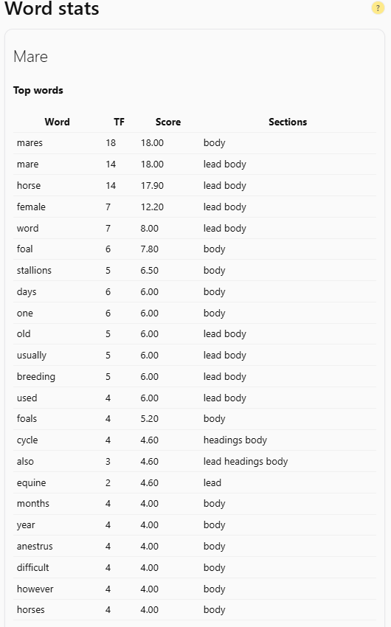Click the 'Mare' article title
Viewport: 391px width, 627px height.
[x=30, y=57]
